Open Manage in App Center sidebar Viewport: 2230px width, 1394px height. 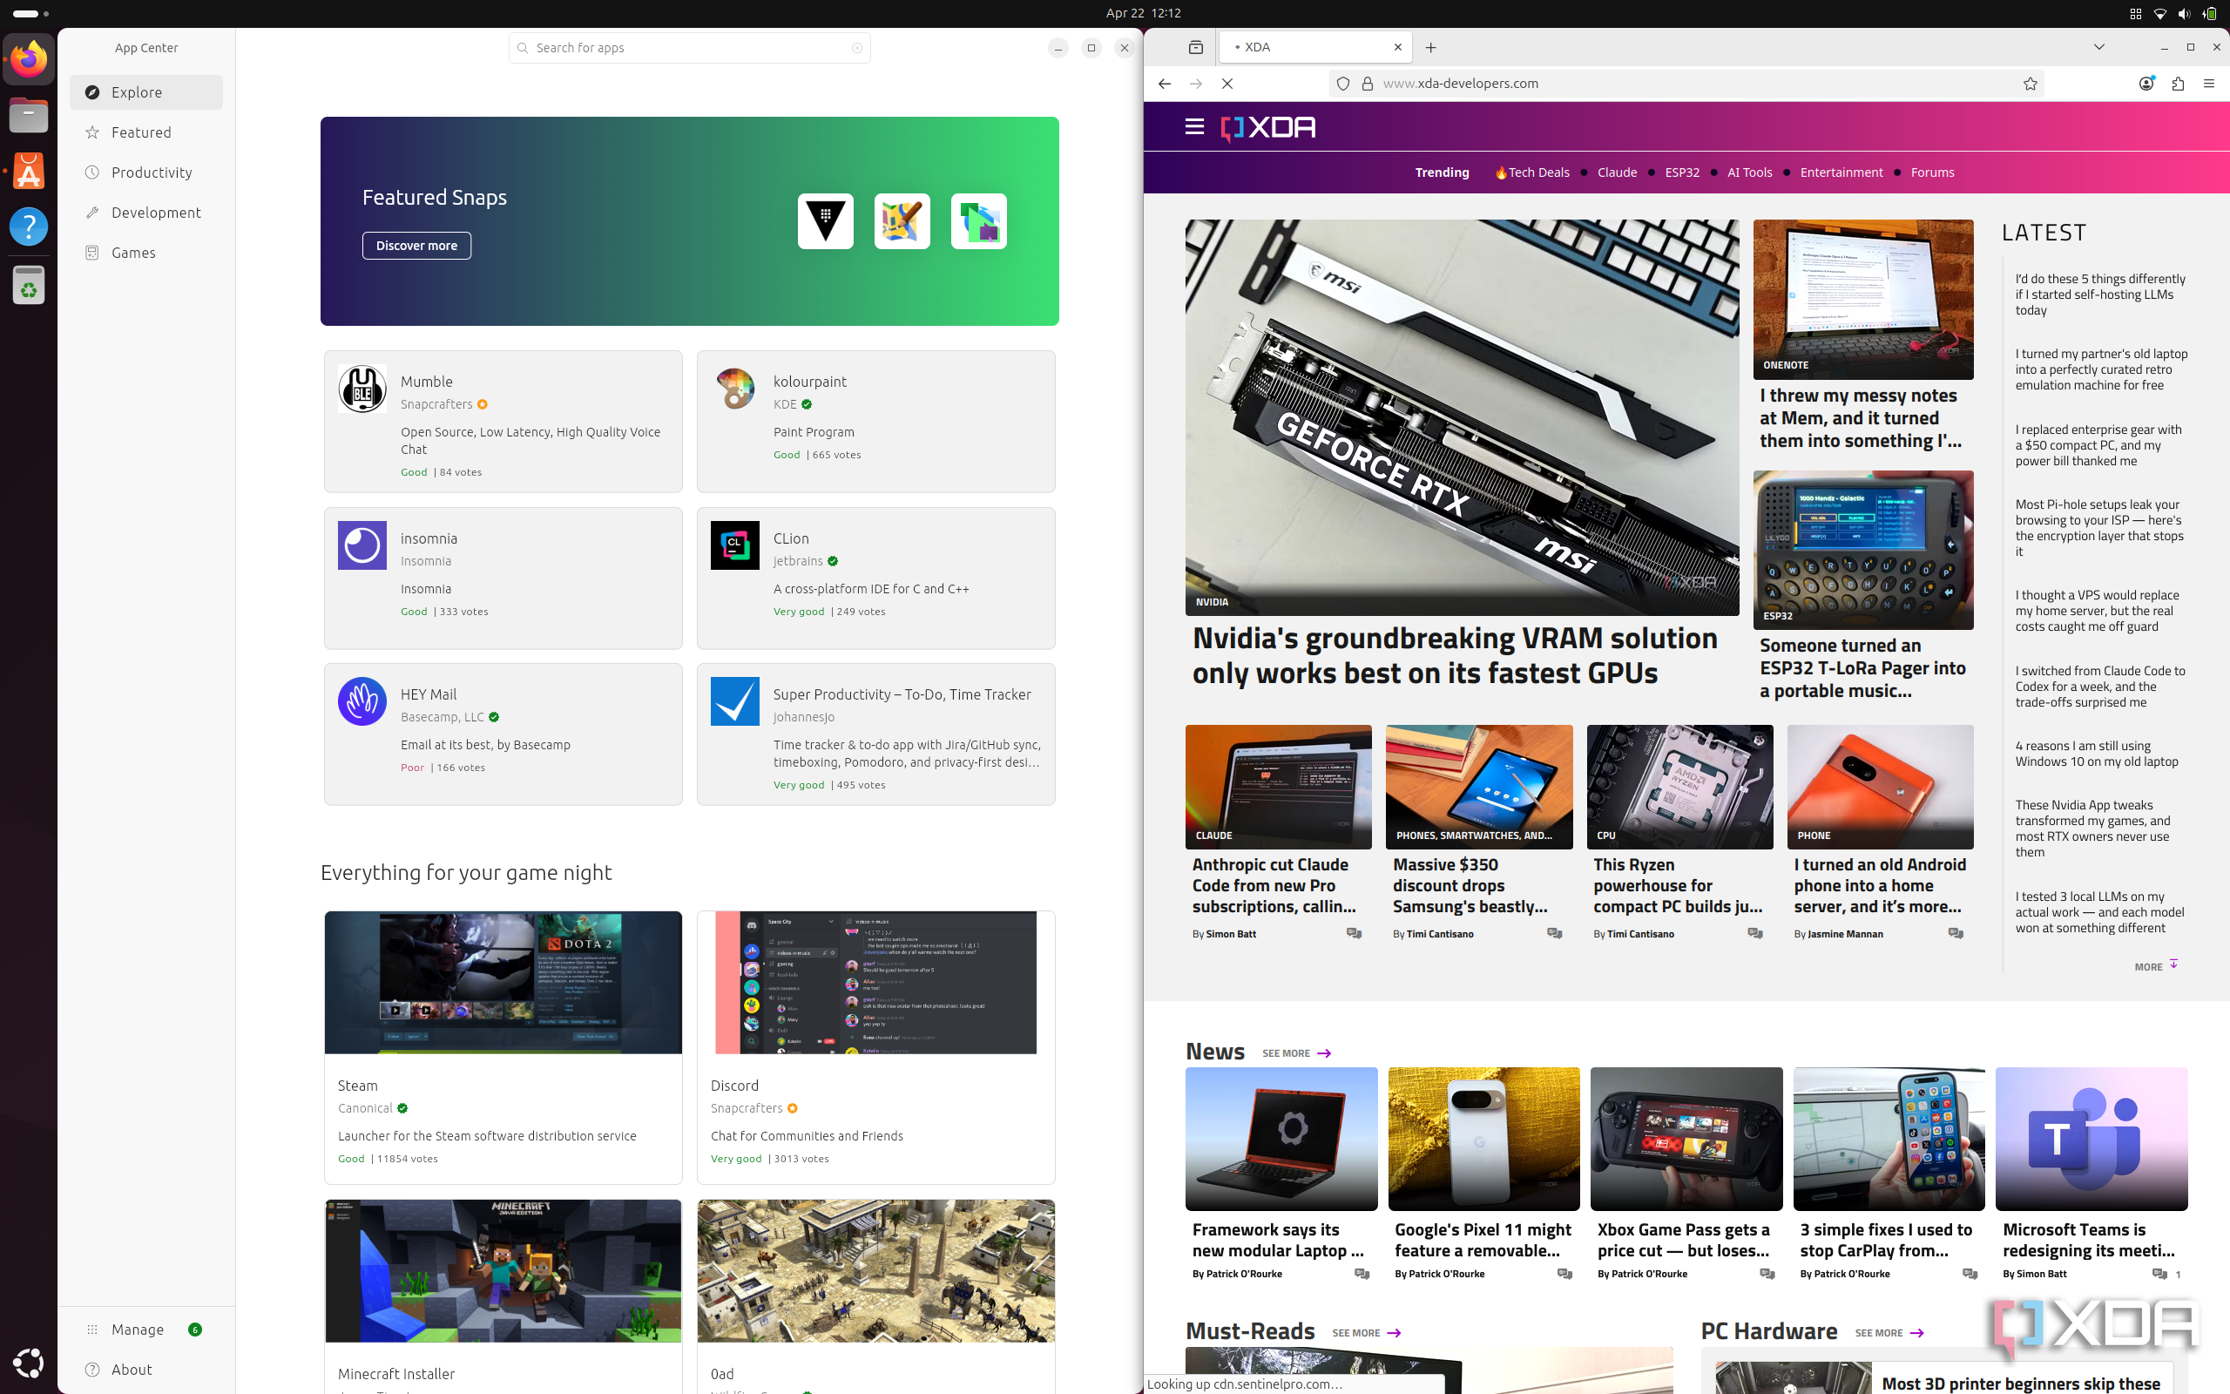tap(145, 1330)
